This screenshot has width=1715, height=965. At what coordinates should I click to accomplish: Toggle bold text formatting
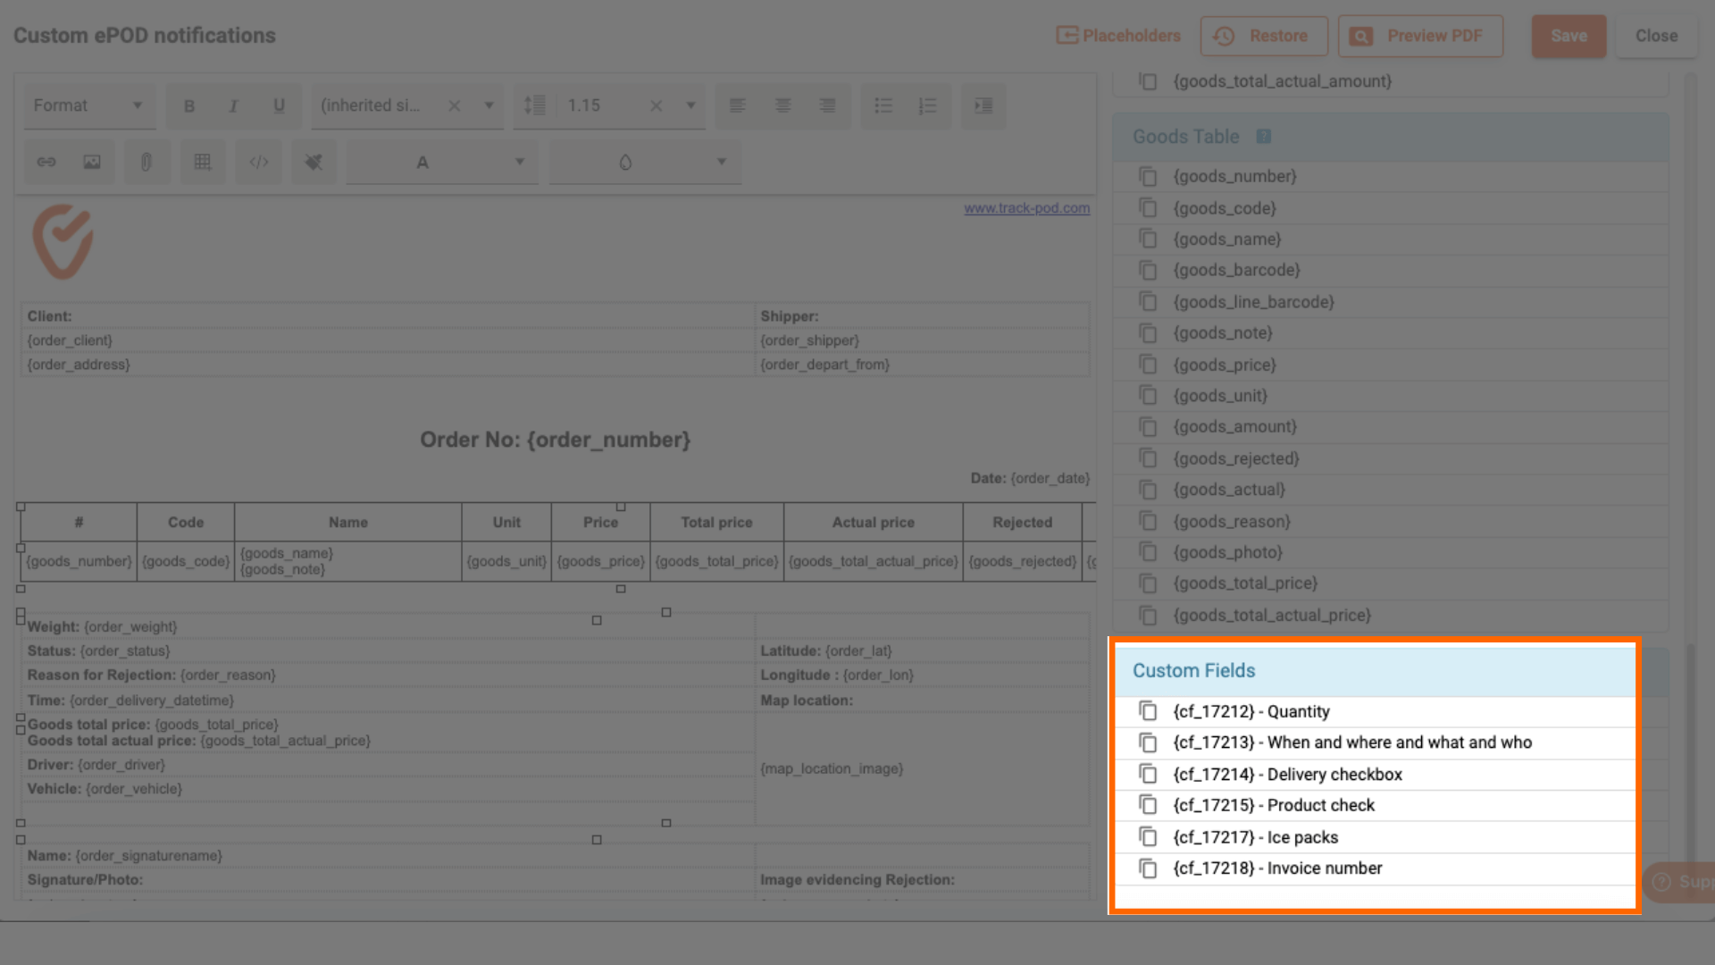[x=189, y=105]
